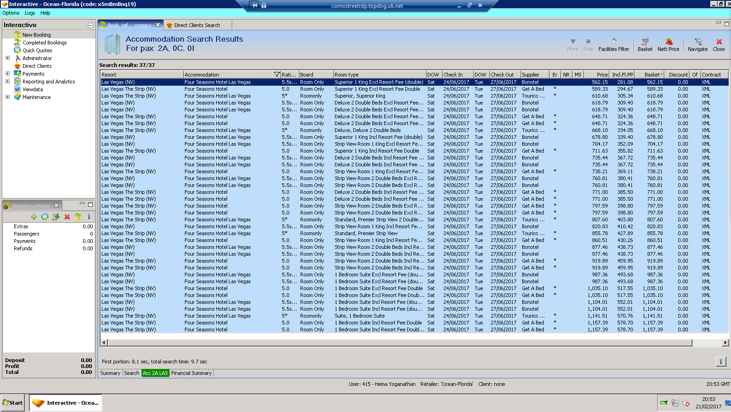Image resolution: width=731 pixels, height=412 pixels.
Task: Click the Stop toolbar button
Action: click(588, 45)
